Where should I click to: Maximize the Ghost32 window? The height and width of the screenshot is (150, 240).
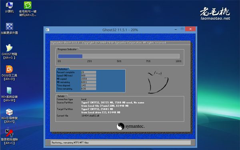(182, 29)
